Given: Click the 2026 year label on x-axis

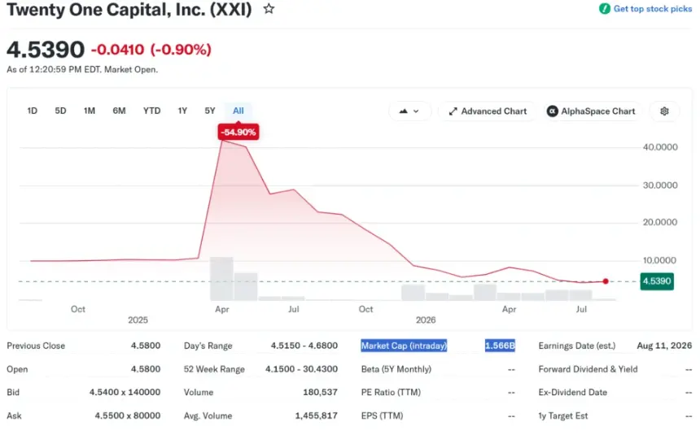Looking at the screenshot, I should click(426, 320).
